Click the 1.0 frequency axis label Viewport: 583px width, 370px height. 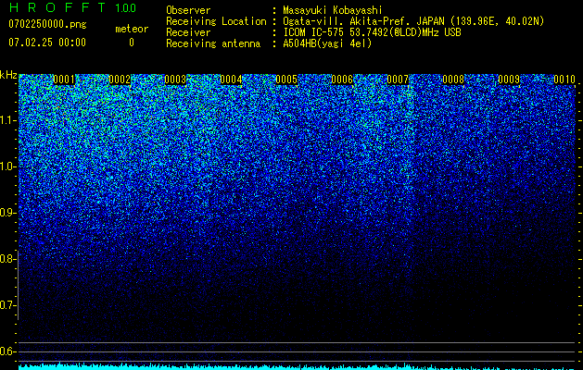point(8,166)
